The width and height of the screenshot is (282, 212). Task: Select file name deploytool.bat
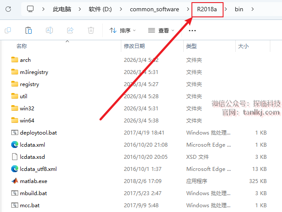pos(39,133)
